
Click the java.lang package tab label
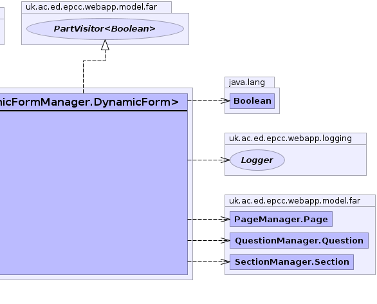(x=247, y=82)
